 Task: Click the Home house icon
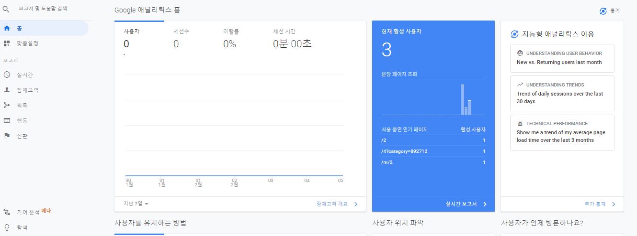[x=7, y=28]
